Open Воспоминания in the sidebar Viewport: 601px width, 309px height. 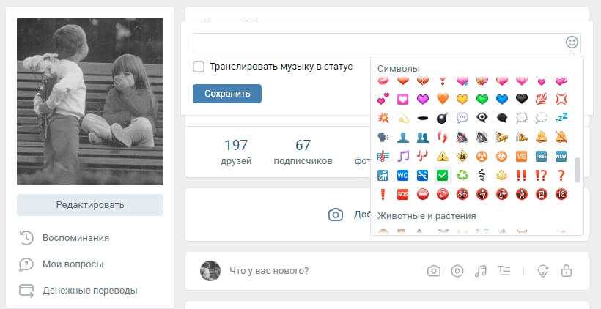76,238
